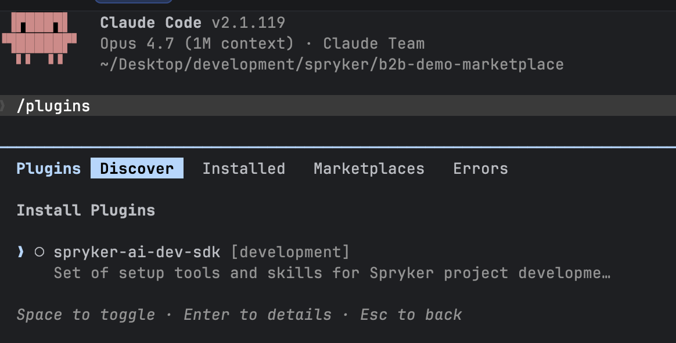The width and height of the screenshot is (676, 343).
Task: Select the spryker-ai-dev-sdk plugin name
Action: [137, 252]
